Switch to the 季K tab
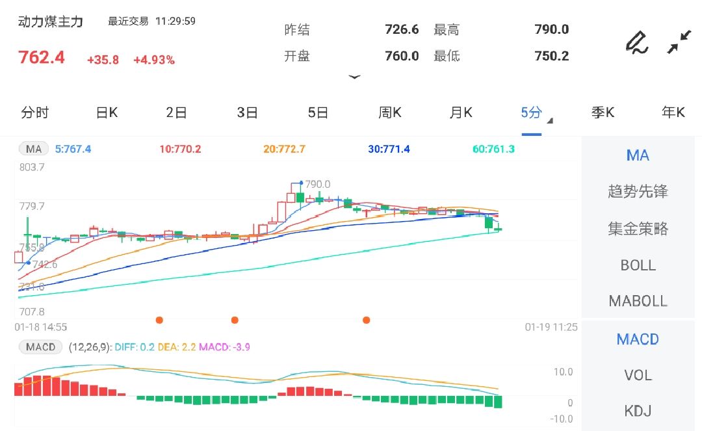Viewport: 702px width, 431px height. [x=602, y=112]
